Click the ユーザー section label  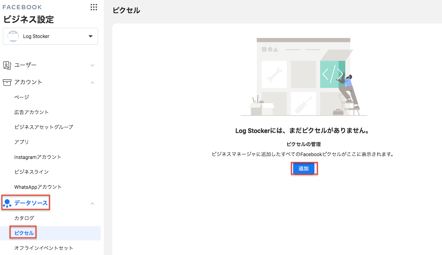pyautogui.click(x=25, y=65)
